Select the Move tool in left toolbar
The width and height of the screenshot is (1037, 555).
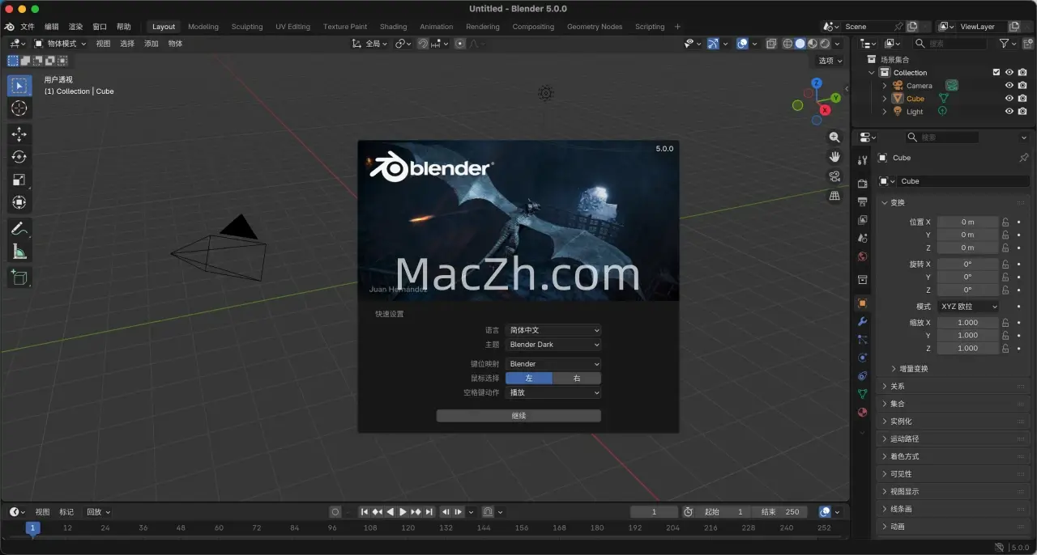click(19, 134)
